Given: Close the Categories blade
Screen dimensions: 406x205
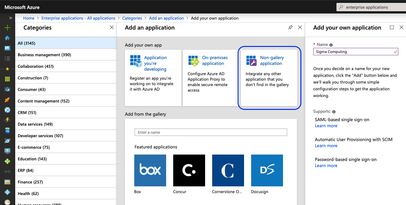Looking at the screenshot, I should [112, 28].
